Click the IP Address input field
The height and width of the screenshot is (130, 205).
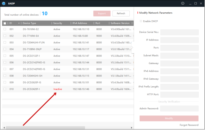(179, 40)
